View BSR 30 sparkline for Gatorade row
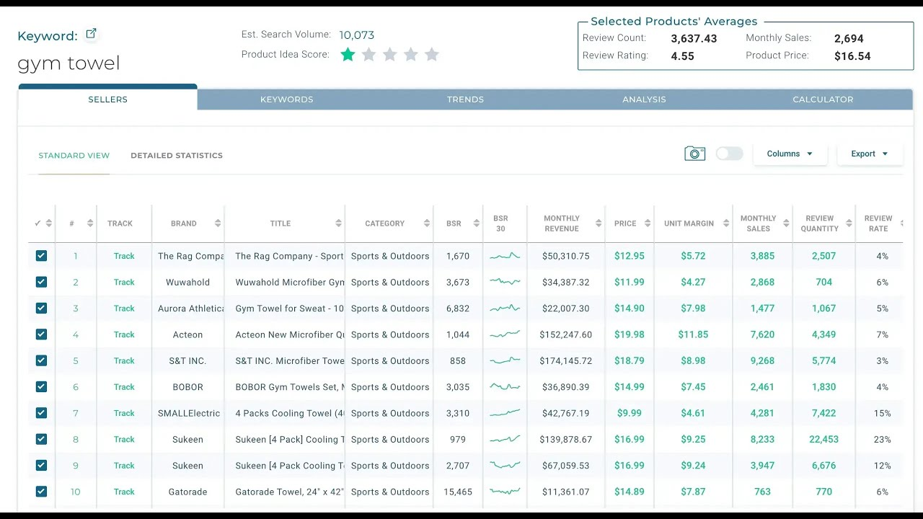This screenshot has height=519, width=923. point(504,492)
